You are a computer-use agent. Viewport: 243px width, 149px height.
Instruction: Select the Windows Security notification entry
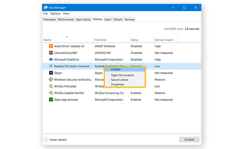click(x=73, y=79)
